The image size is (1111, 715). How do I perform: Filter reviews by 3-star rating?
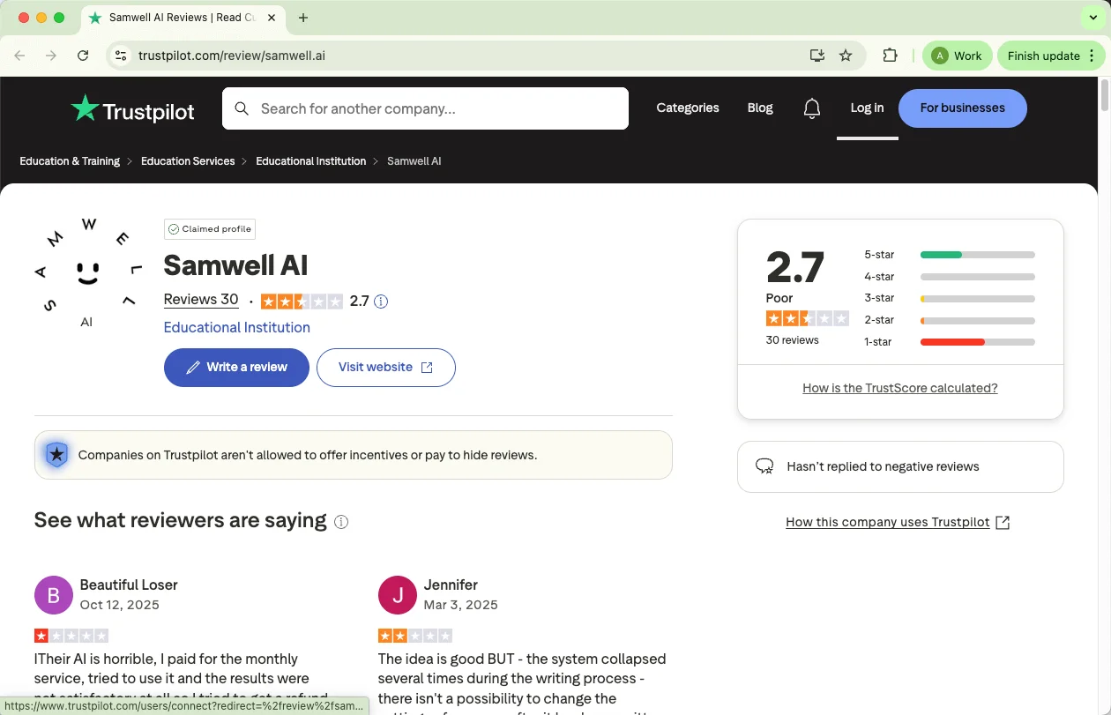coord(949,299)
